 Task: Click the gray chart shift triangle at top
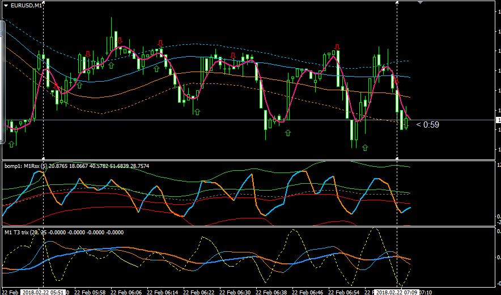click(x=421, y=2)
